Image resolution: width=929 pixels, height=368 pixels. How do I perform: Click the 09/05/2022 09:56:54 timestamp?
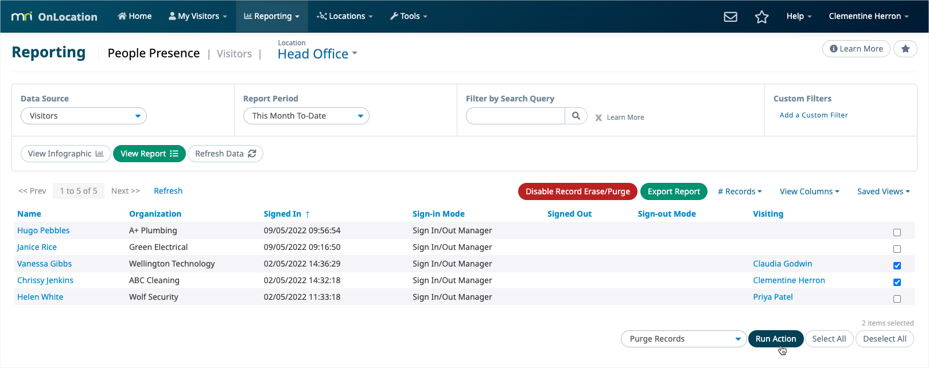click(302, 230)
